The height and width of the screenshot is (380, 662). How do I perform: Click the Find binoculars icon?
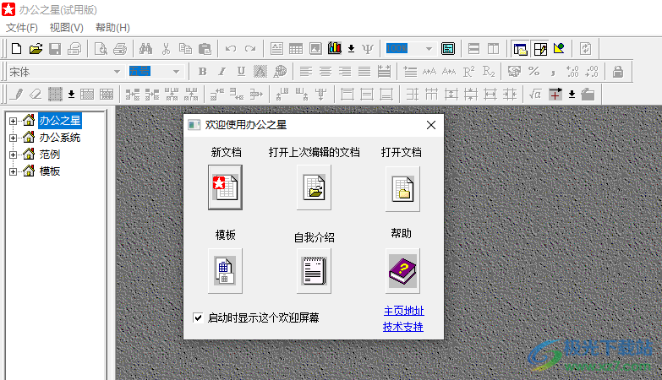pos(146,49)
